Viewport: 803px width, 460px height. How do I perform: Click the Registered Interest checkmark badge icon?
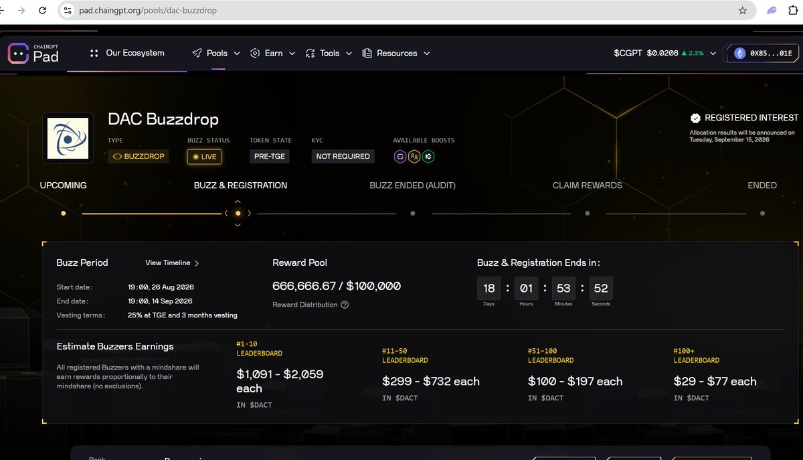click(695, 118)
